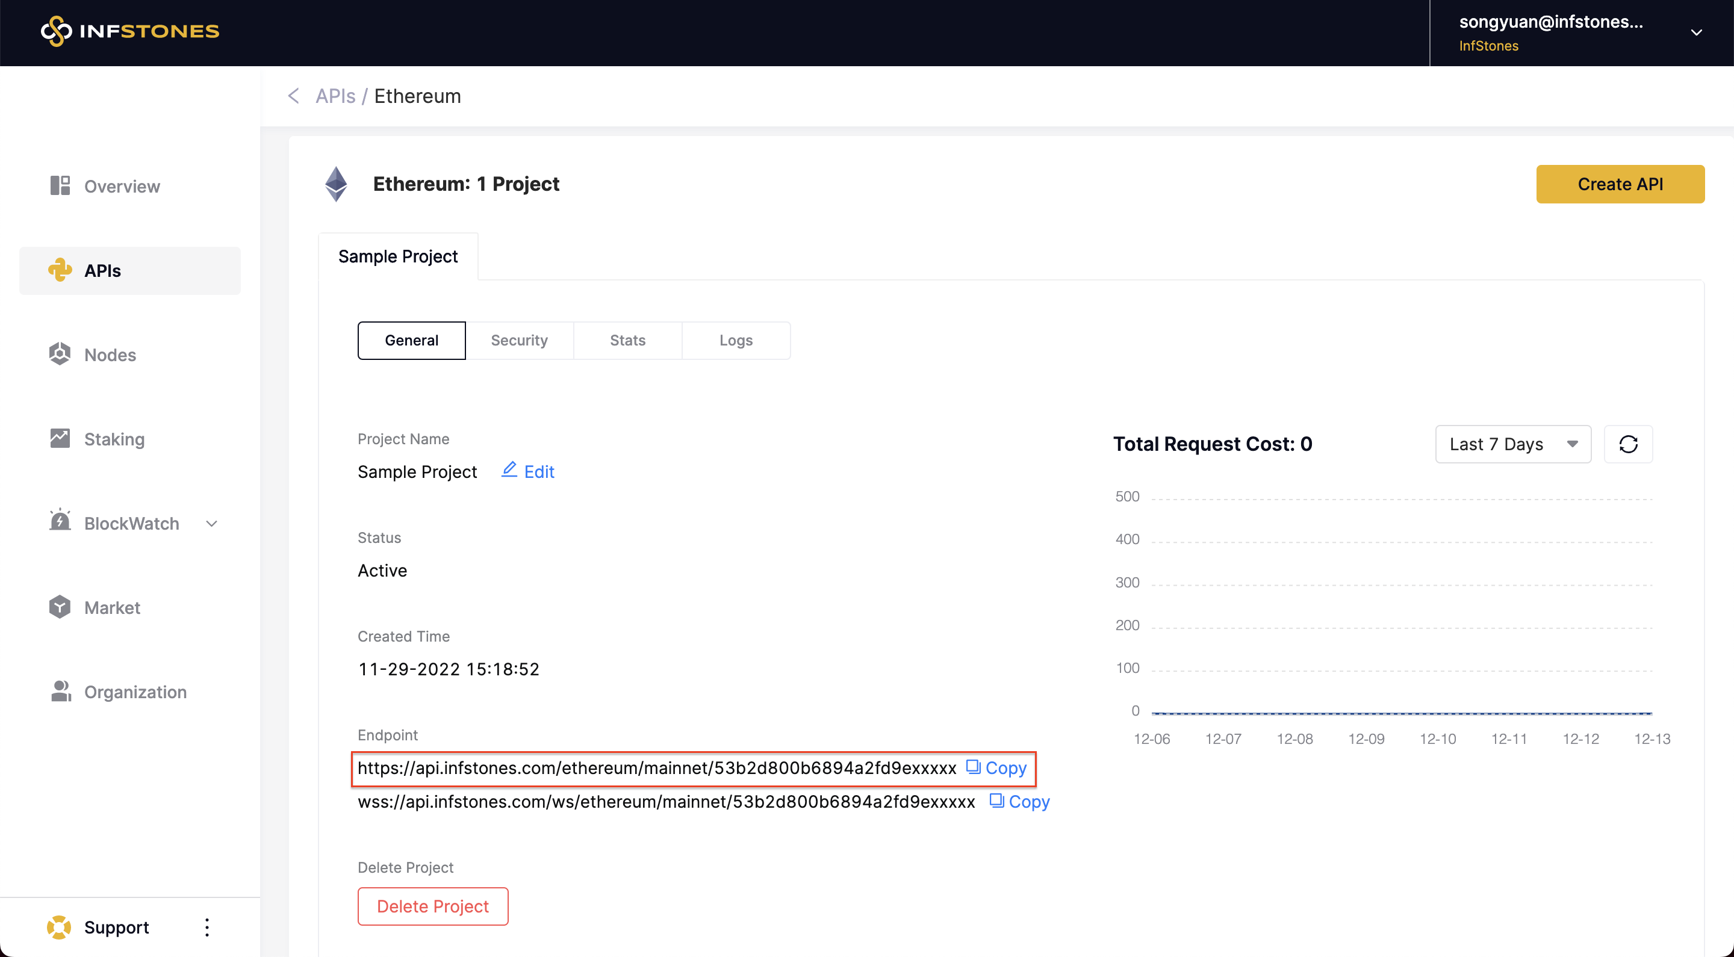Click the Support lifebuoy icon
Image resolution: width=1734 pixels, height=957 pixels.
click(x=59, y=927)
